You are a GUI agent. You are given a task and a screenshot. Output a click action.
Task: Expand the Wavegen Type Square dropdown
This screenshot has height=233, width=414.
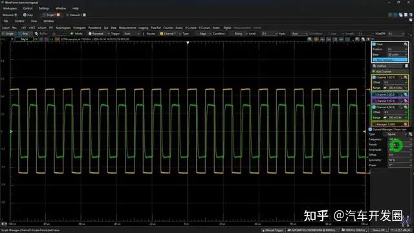(x=397, y=134)
